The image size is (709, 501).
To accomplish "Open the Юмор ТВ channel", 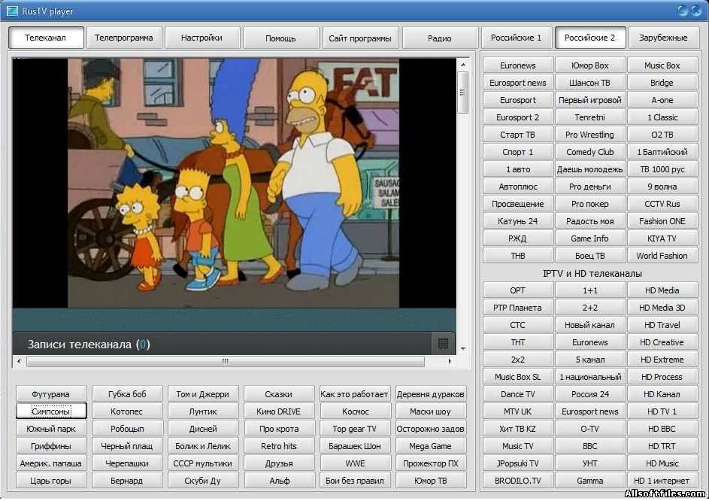I will coord(431,480).
